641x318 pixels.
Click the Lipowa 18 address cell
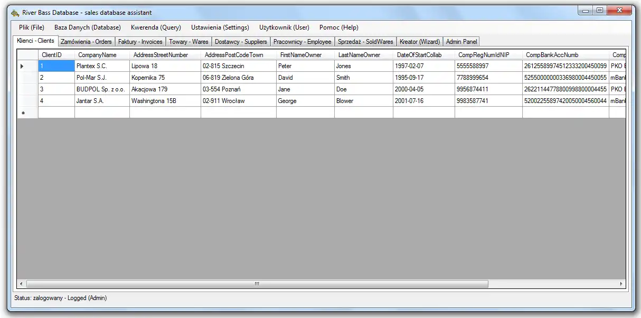[x=165, y=66]
